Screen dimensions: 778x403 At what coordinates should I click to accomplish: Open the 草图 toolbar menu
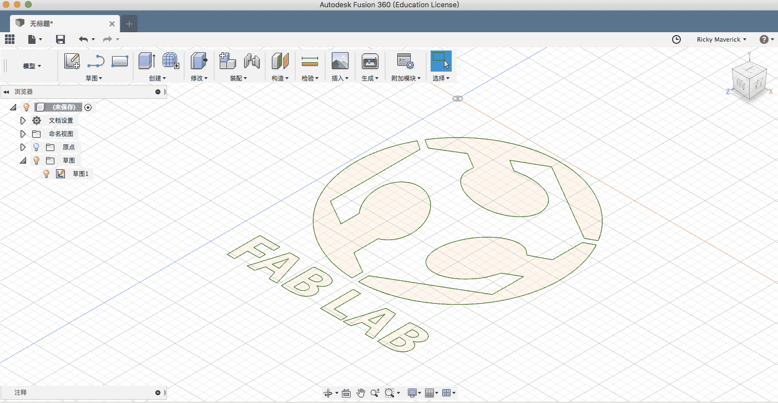[x=94, y=78]
